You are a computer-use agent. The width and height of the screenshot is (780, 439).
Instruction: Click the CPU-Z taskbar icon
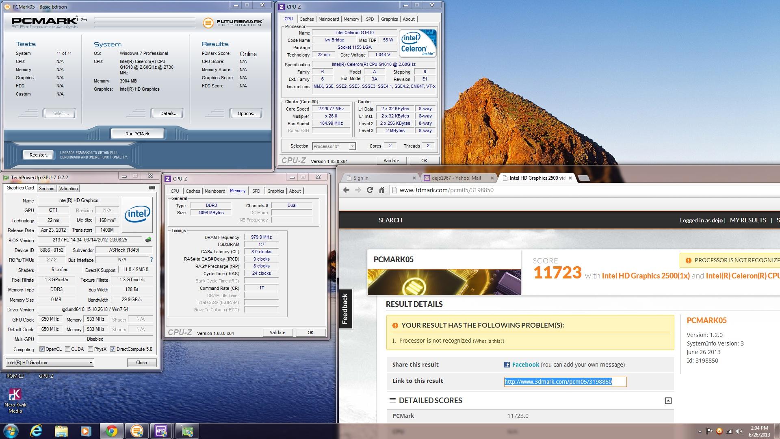(x=161, y=431)
